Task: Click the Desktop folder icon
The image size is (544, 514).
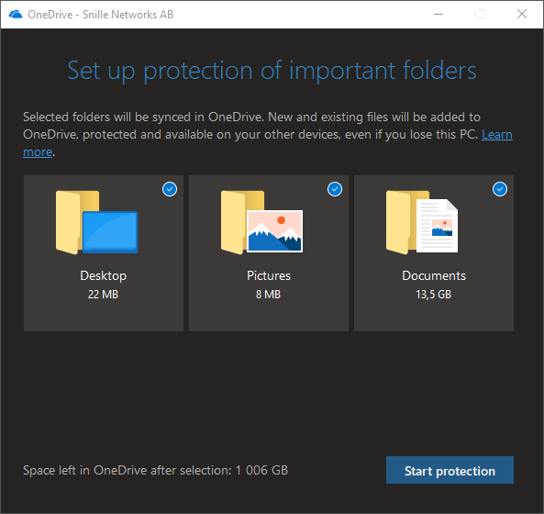Action: 97,222
